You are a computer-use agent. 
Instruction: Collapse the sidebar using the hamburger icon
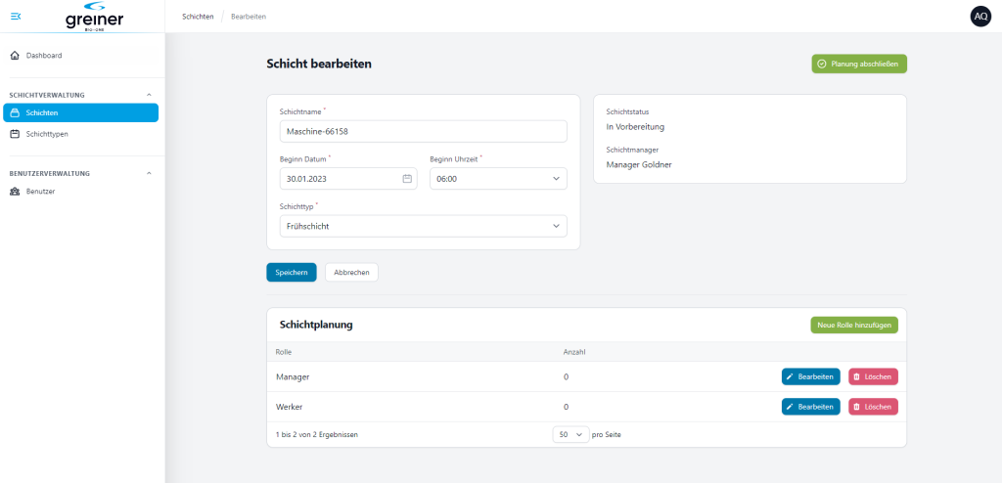(16, 16)
